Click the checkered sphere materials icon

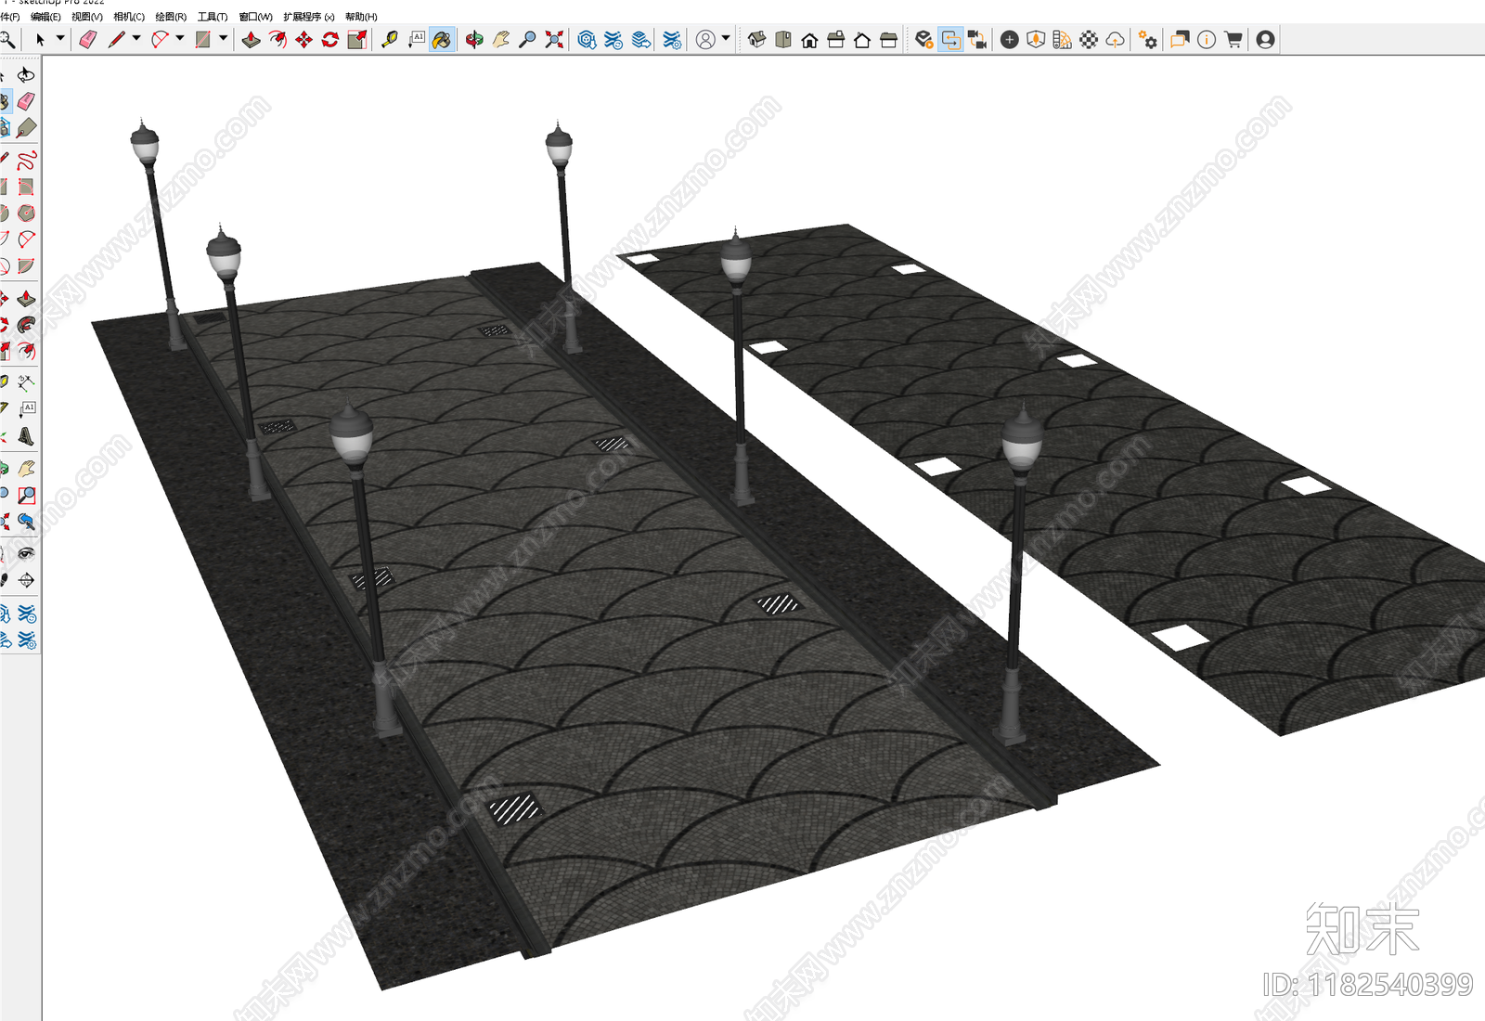(1090, 39)
